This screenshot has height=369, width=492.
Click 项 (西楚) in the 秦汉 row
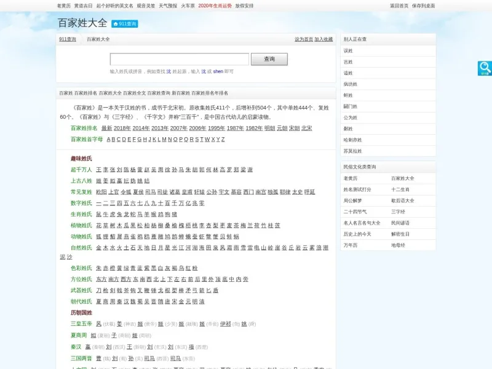click(x=191, y=347)
